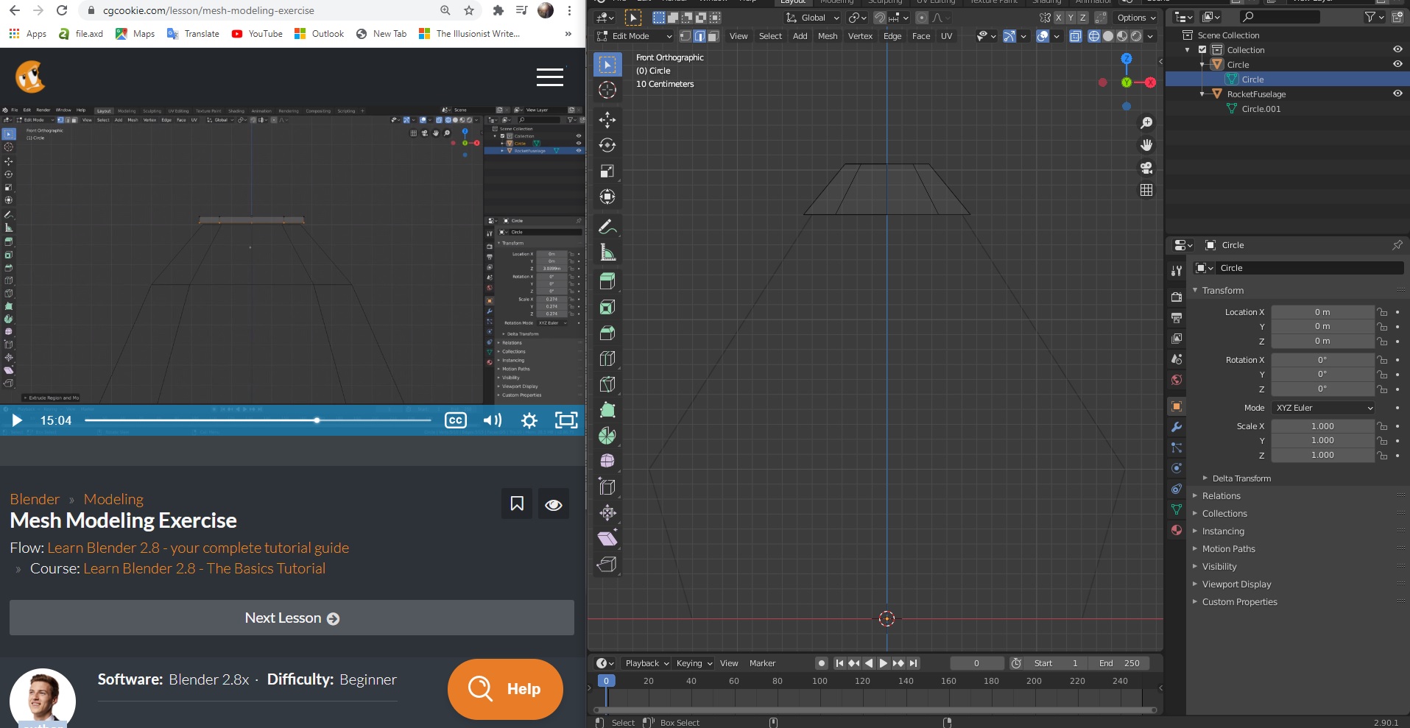This screenshot has height=728, width=1410.
Task: Choose the Inset Faces tool
Action: click(607, 307)
